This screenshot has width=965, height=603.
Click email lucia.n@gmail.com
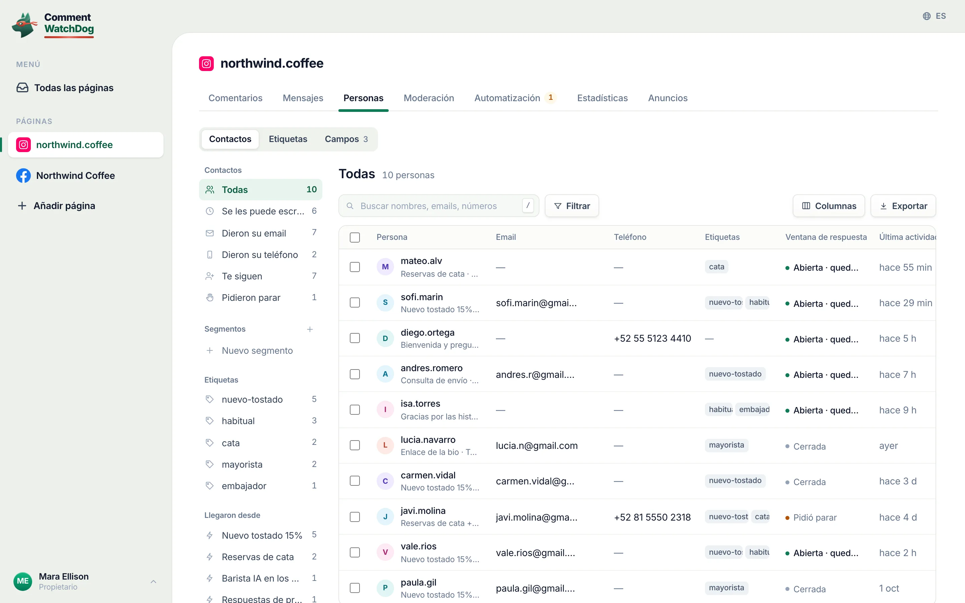(x=537, y=446)
